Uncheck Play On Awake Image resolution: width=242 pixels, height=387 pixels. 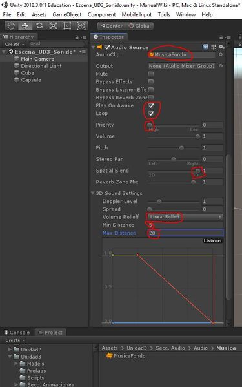[x=151, y=105]
